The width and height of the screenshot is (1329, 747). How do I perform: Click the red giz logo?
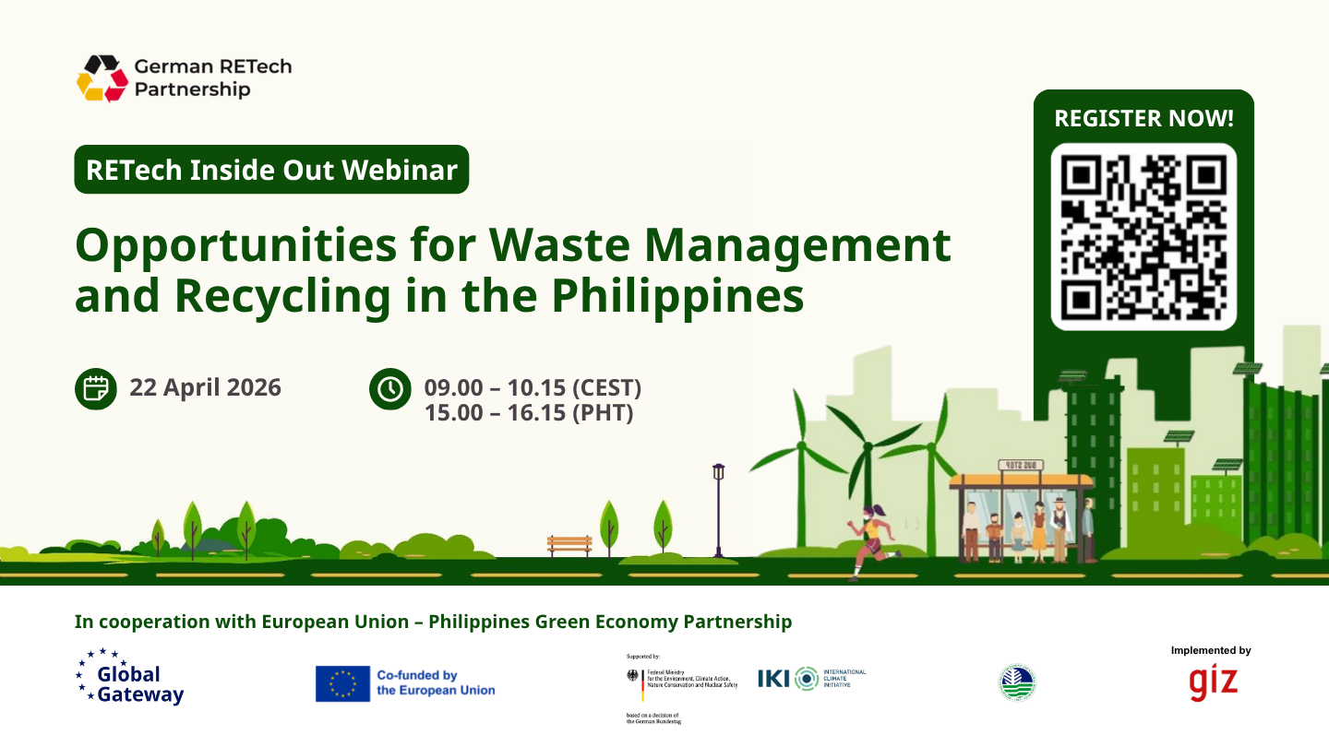(x=1213, y=682)
